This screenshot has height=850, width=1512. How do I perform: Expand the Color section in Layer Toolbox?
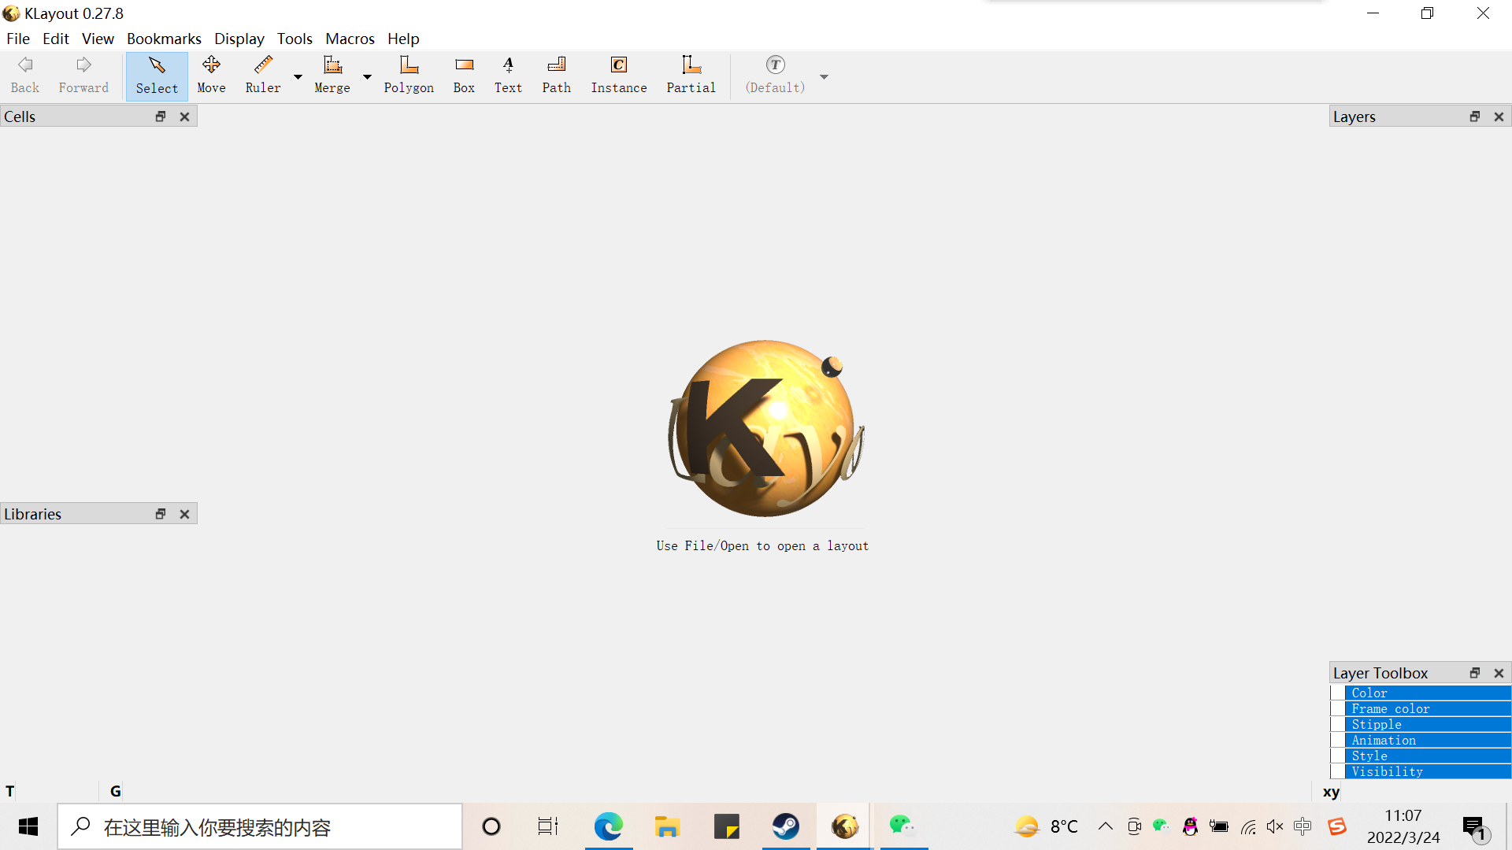pyautogui.click(x=1369, y=693)
